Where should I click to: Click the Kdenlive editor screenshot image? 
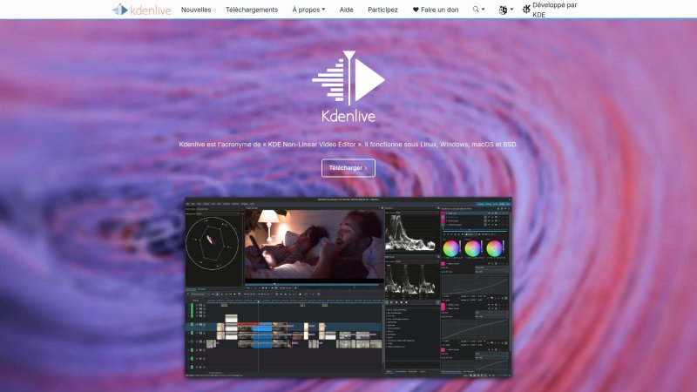(348, 287)
